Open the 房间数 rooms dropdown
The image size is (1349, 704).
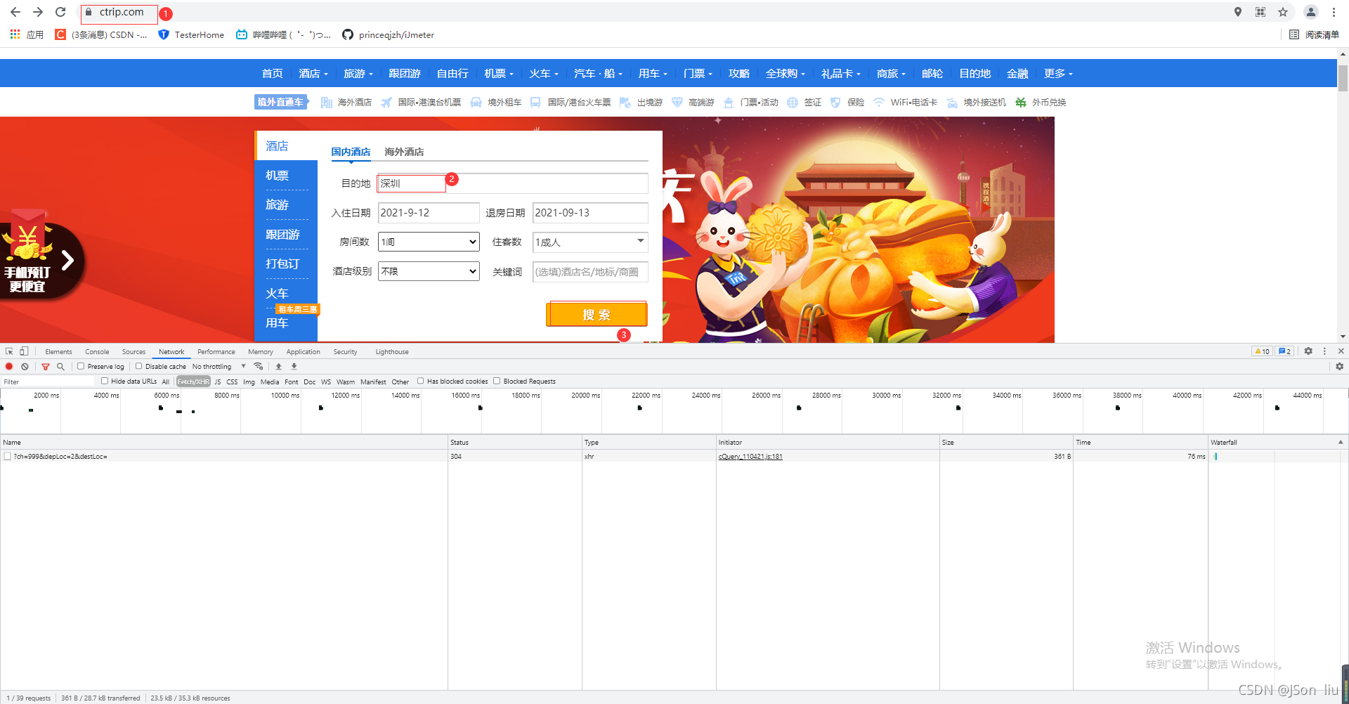(x=429, y=242)
